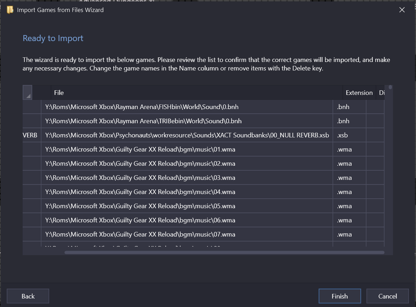This screenshot has height=307, width=416.
Task: Click the .xsb extension cell in the Psychonauts row
Action: pos(349,135)
